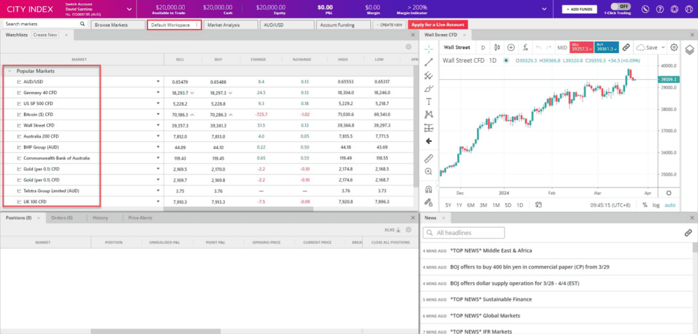Toggle log scale on chart
The image size is (698, 334).
(x=656, y=205)
